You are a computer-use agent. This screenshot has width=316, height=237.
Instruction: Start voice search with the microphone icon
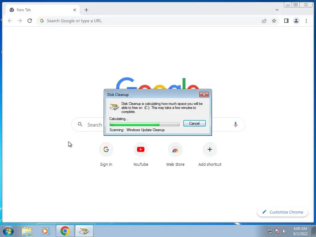tap(235, 125)
